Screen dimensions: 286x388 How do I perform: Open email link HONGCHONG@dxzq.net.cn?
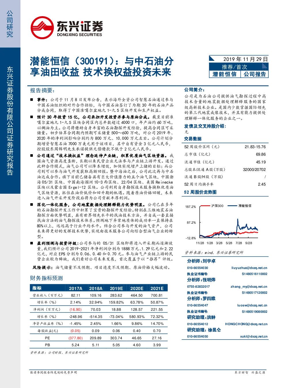tap(246, 324)
